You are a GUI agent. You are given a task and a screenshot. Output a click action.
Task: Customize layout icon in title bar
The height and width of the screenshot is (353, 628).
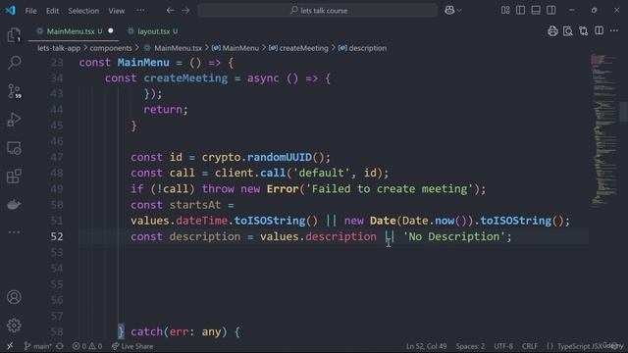click(505, 11)
